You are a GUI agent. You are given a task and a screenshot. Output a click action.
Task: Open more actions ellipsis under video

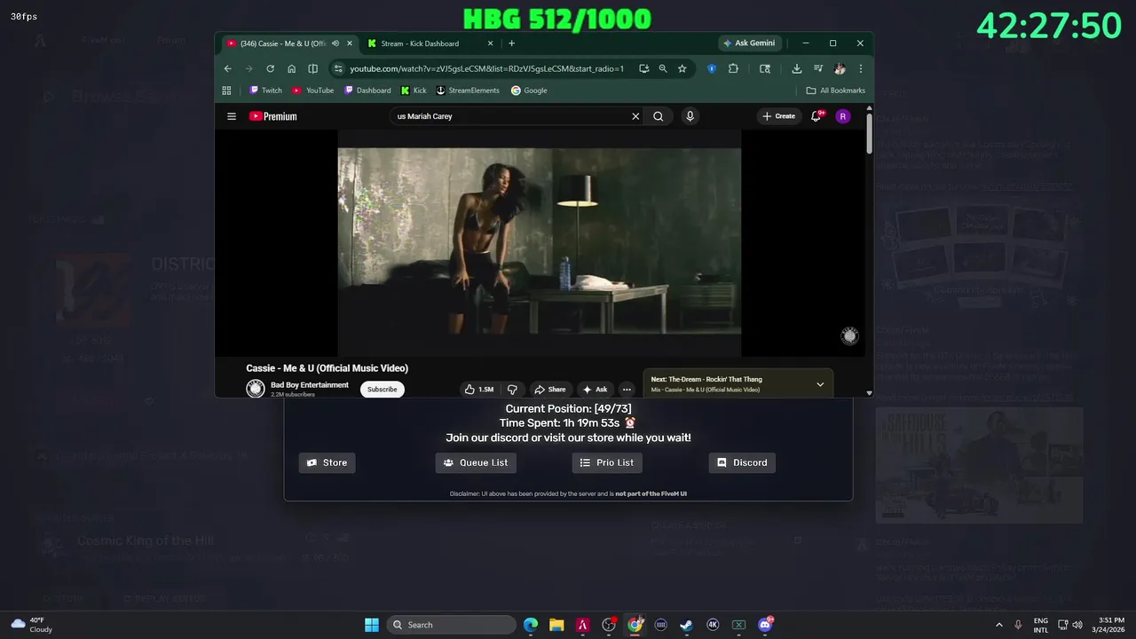[627, 389]
